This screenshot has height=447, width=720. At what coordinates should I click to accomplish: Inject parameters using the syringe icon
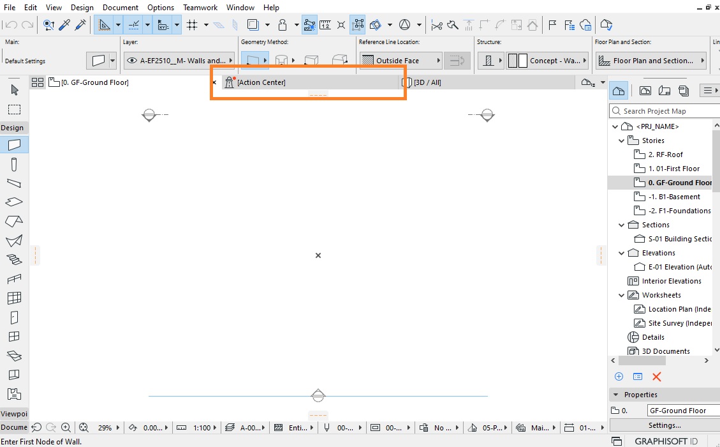click(79, 24)
